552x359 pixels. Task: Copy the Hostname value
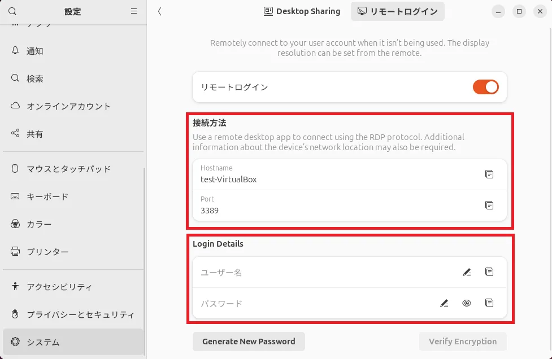click(489, 174)
